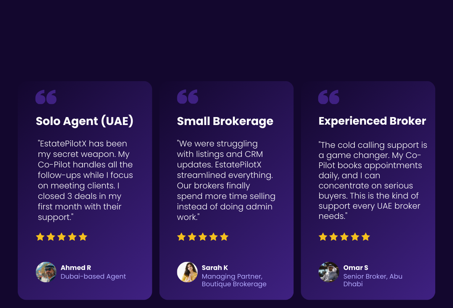Image resolution: width=453 pixels, height=308 pixels.
Task: Click the quote icon above Experienced Broker
Action: pos(329,97)
